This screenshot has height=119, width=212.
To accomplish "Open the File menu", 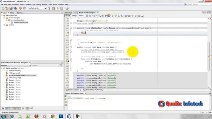I will click(x=2, y=4).
